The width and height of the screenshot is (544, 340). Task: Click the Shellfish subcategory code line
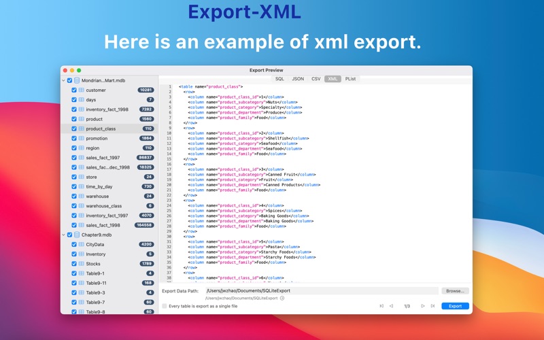click(248, 138)
